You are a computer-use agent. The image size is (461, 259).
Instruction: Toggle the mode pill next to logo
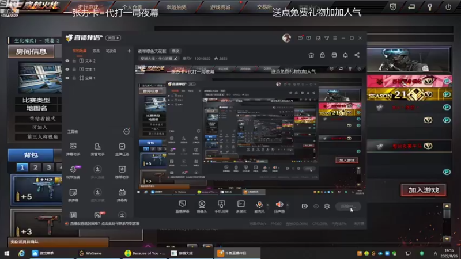(x=113, y=38)
